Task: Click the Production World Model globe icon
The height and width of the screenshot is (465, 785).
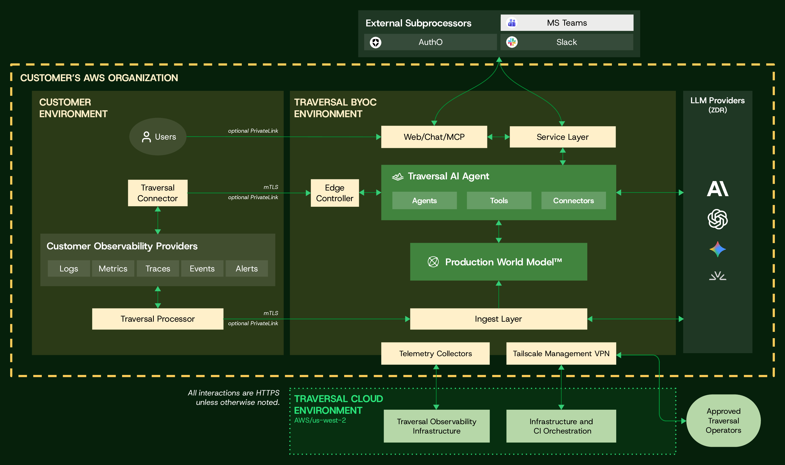Action: pos(433,262)
